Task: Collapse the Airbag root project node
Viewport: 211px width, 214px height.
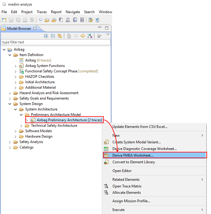Action: tap(4, 50)
